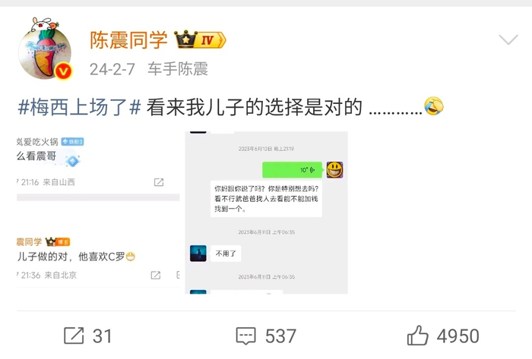Tap the repost icon showing 31
The image size is (532, 359).
74,335
